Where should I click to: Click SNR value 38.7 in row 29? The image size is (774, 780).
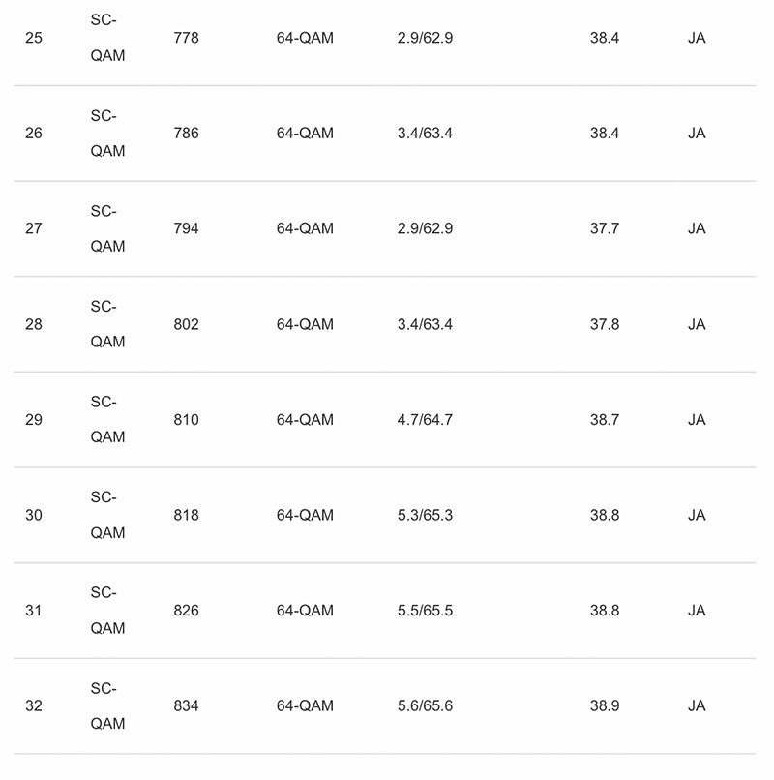point(605,420)
